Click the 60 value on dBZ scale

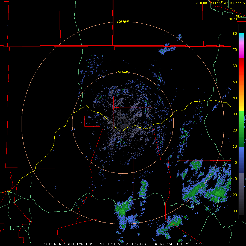click(235, 66)
